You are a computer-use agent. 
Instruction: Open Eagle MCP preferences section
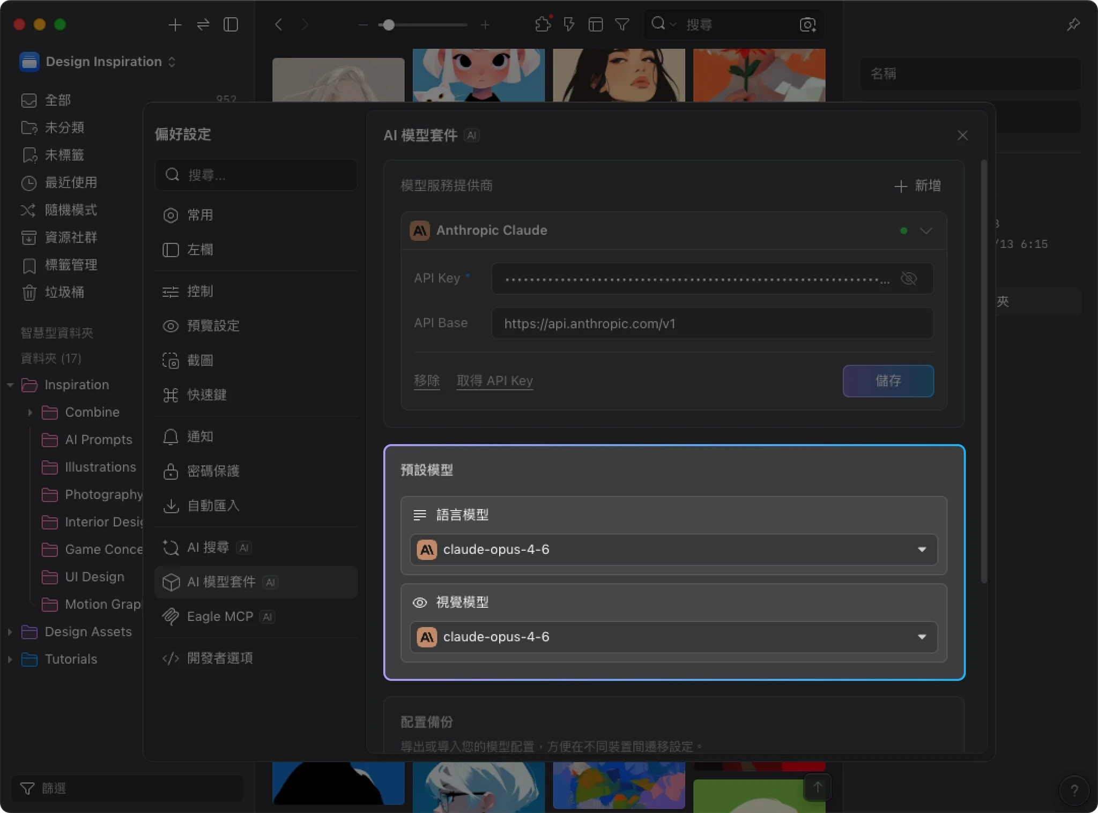tap(220, 616)
